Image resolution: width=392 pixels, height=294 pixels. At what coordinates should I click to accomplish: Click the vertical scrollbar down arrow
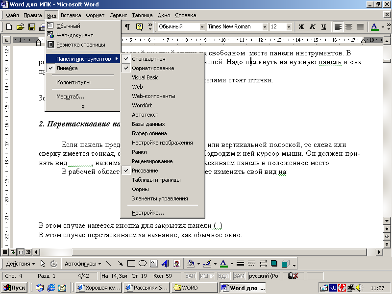(387, 221)
